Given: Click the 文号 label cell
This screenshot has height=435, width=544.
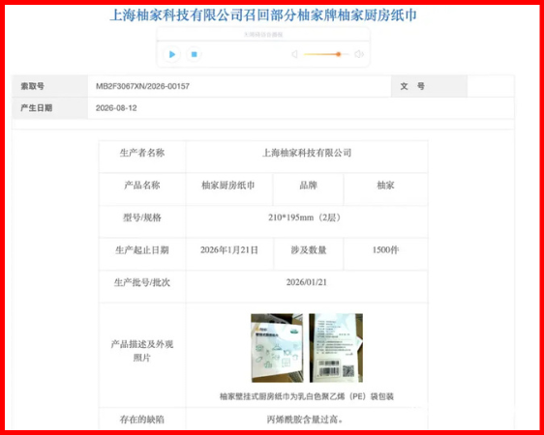Looking at the screenshot, I should pos(429,86).
